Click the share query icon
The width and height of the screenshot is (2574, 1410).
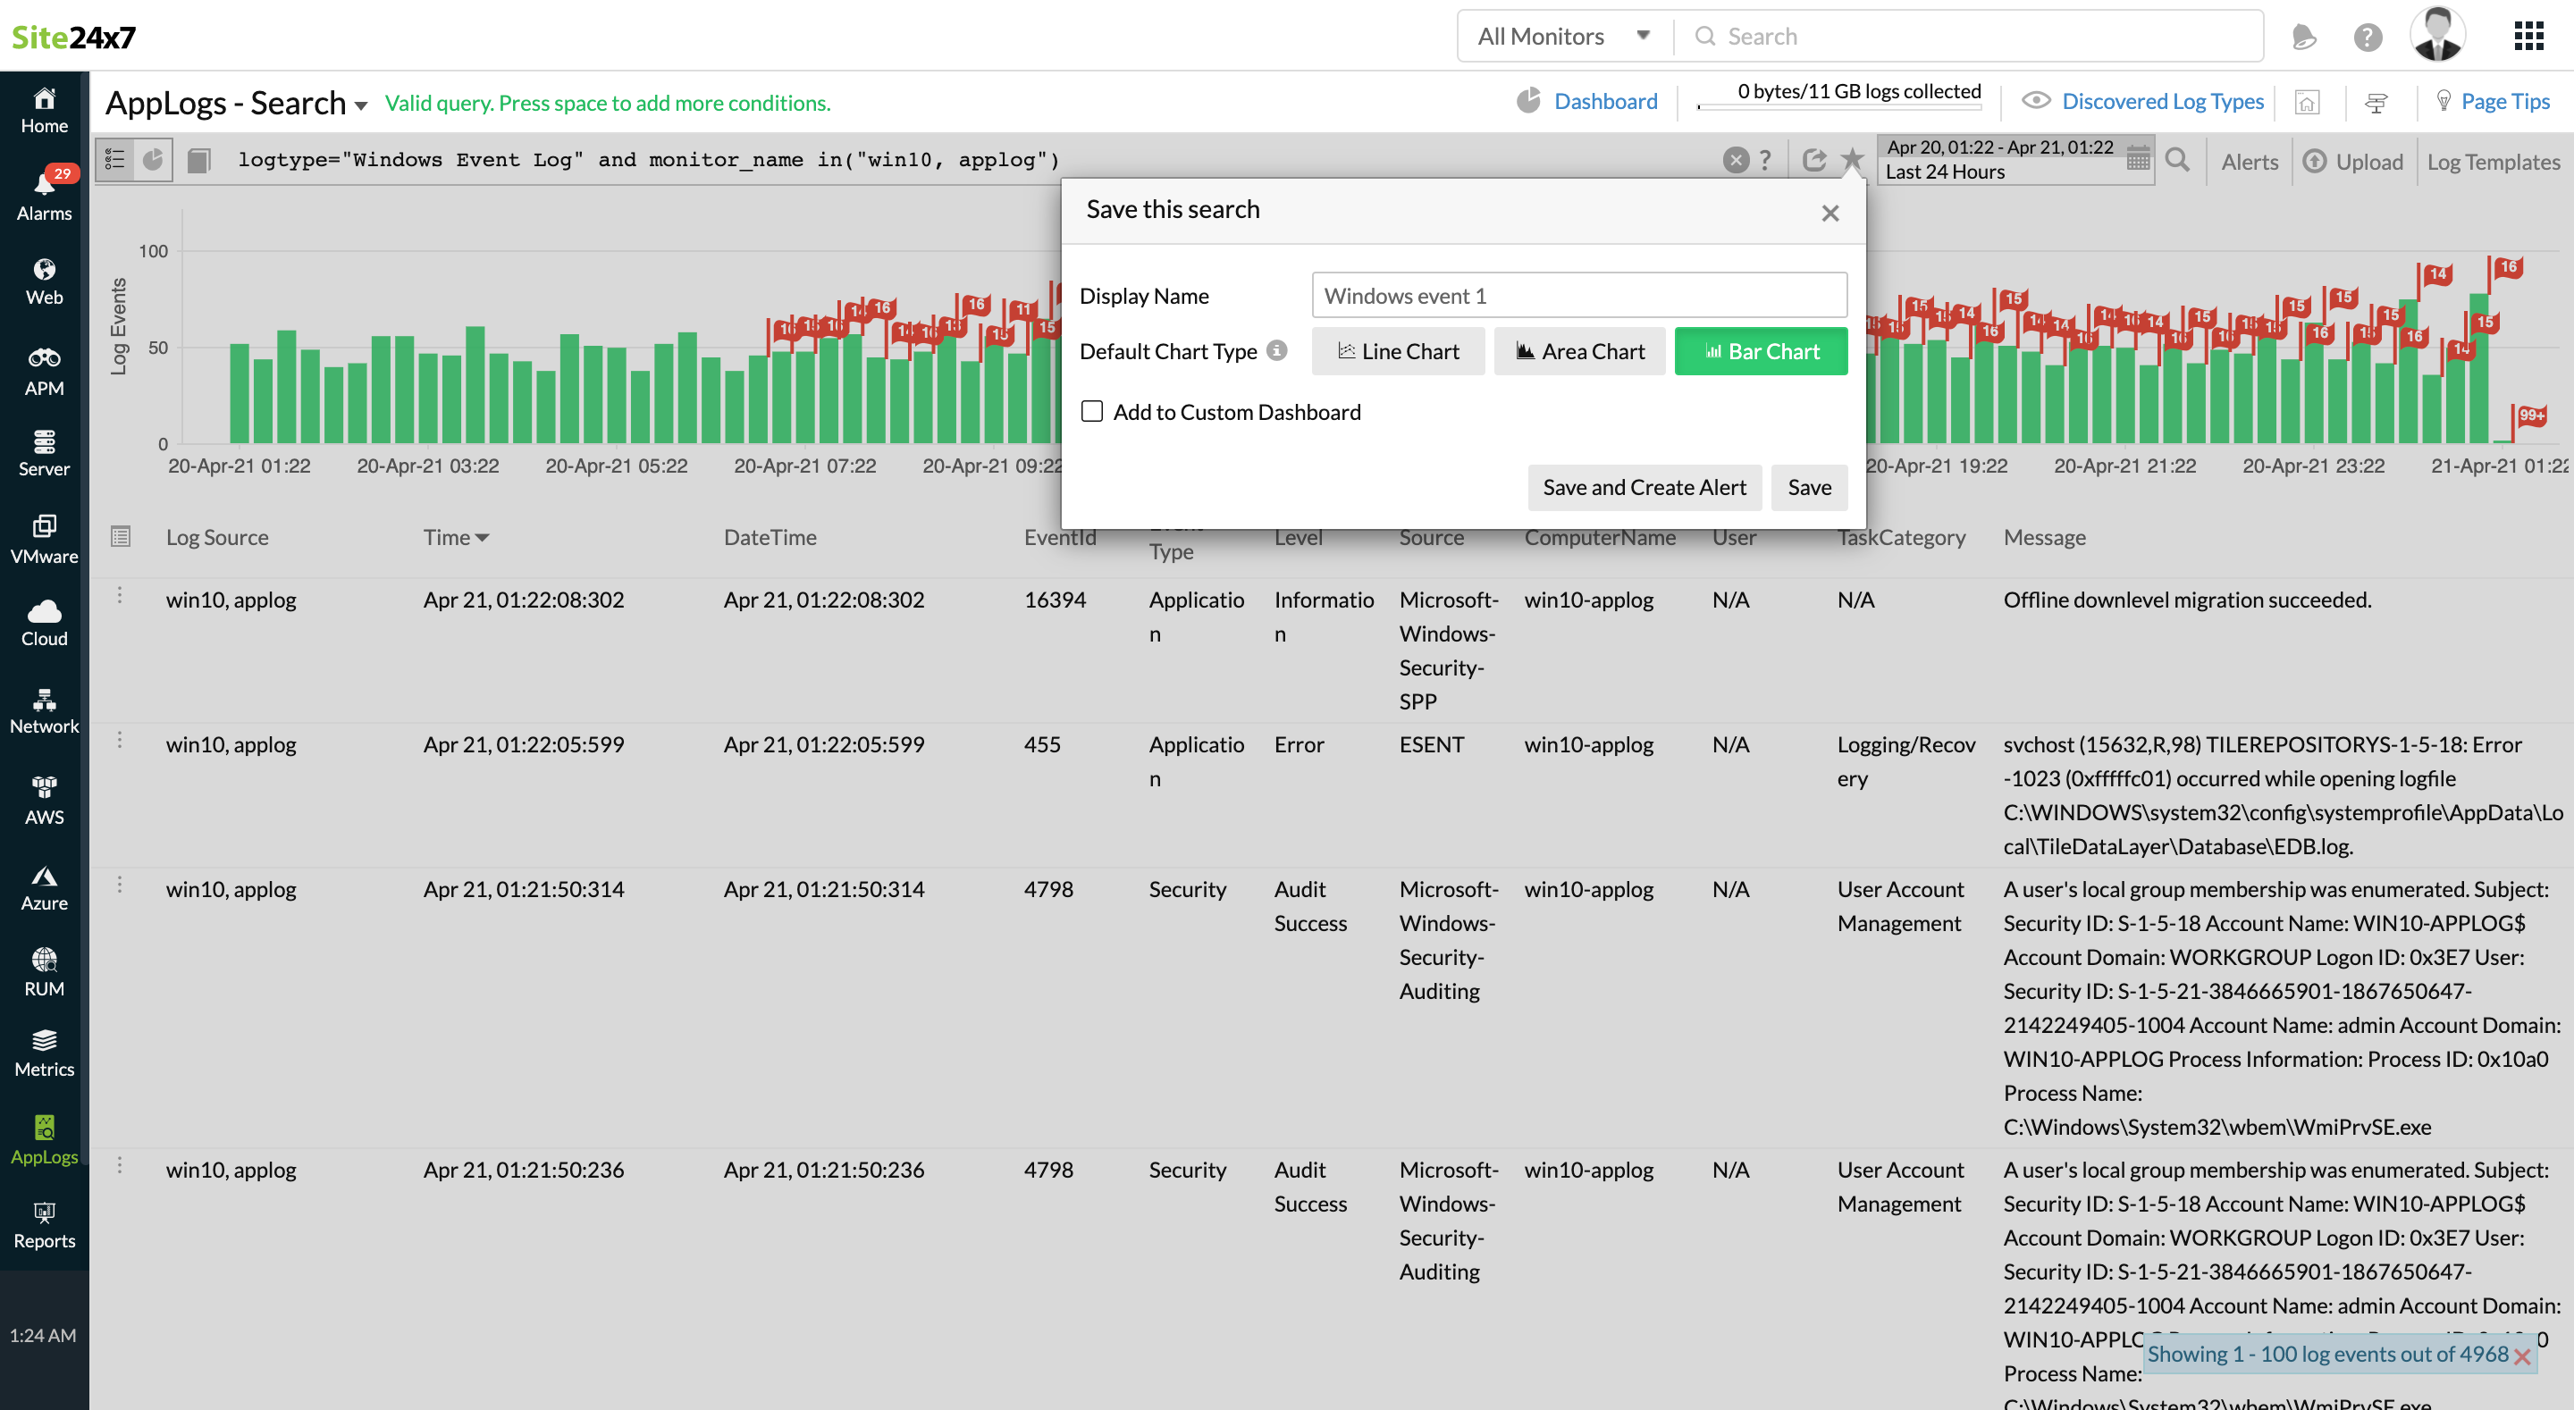(x=1813, y=160)
